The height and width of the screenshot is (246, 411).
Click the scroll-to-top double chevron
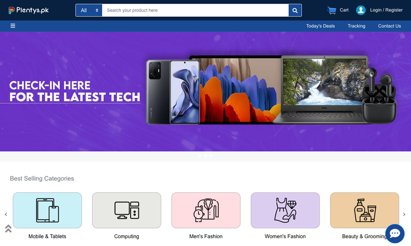8,228
